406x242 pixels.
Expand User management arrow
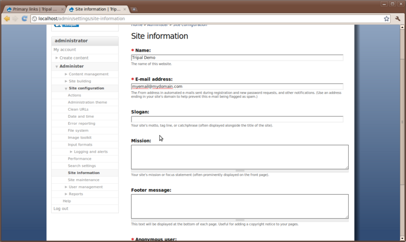66,187
